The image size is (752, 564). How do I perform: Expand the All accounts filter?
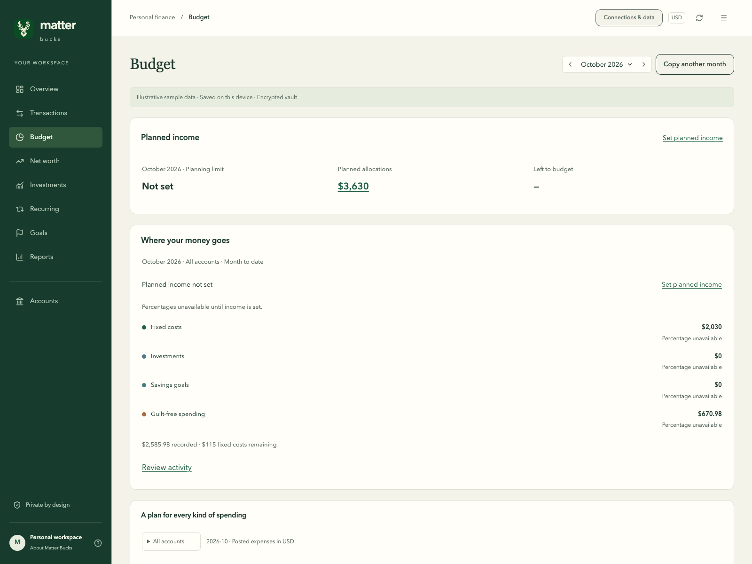[171, 541]
